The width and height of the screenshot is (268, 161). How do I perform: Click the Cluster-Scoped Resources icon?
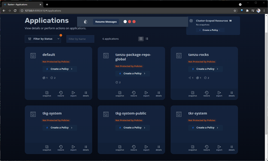[191, 21]
